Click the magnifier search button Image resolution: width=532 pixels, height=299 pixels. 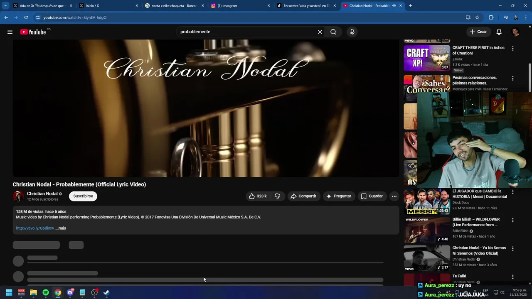point(333,32)
